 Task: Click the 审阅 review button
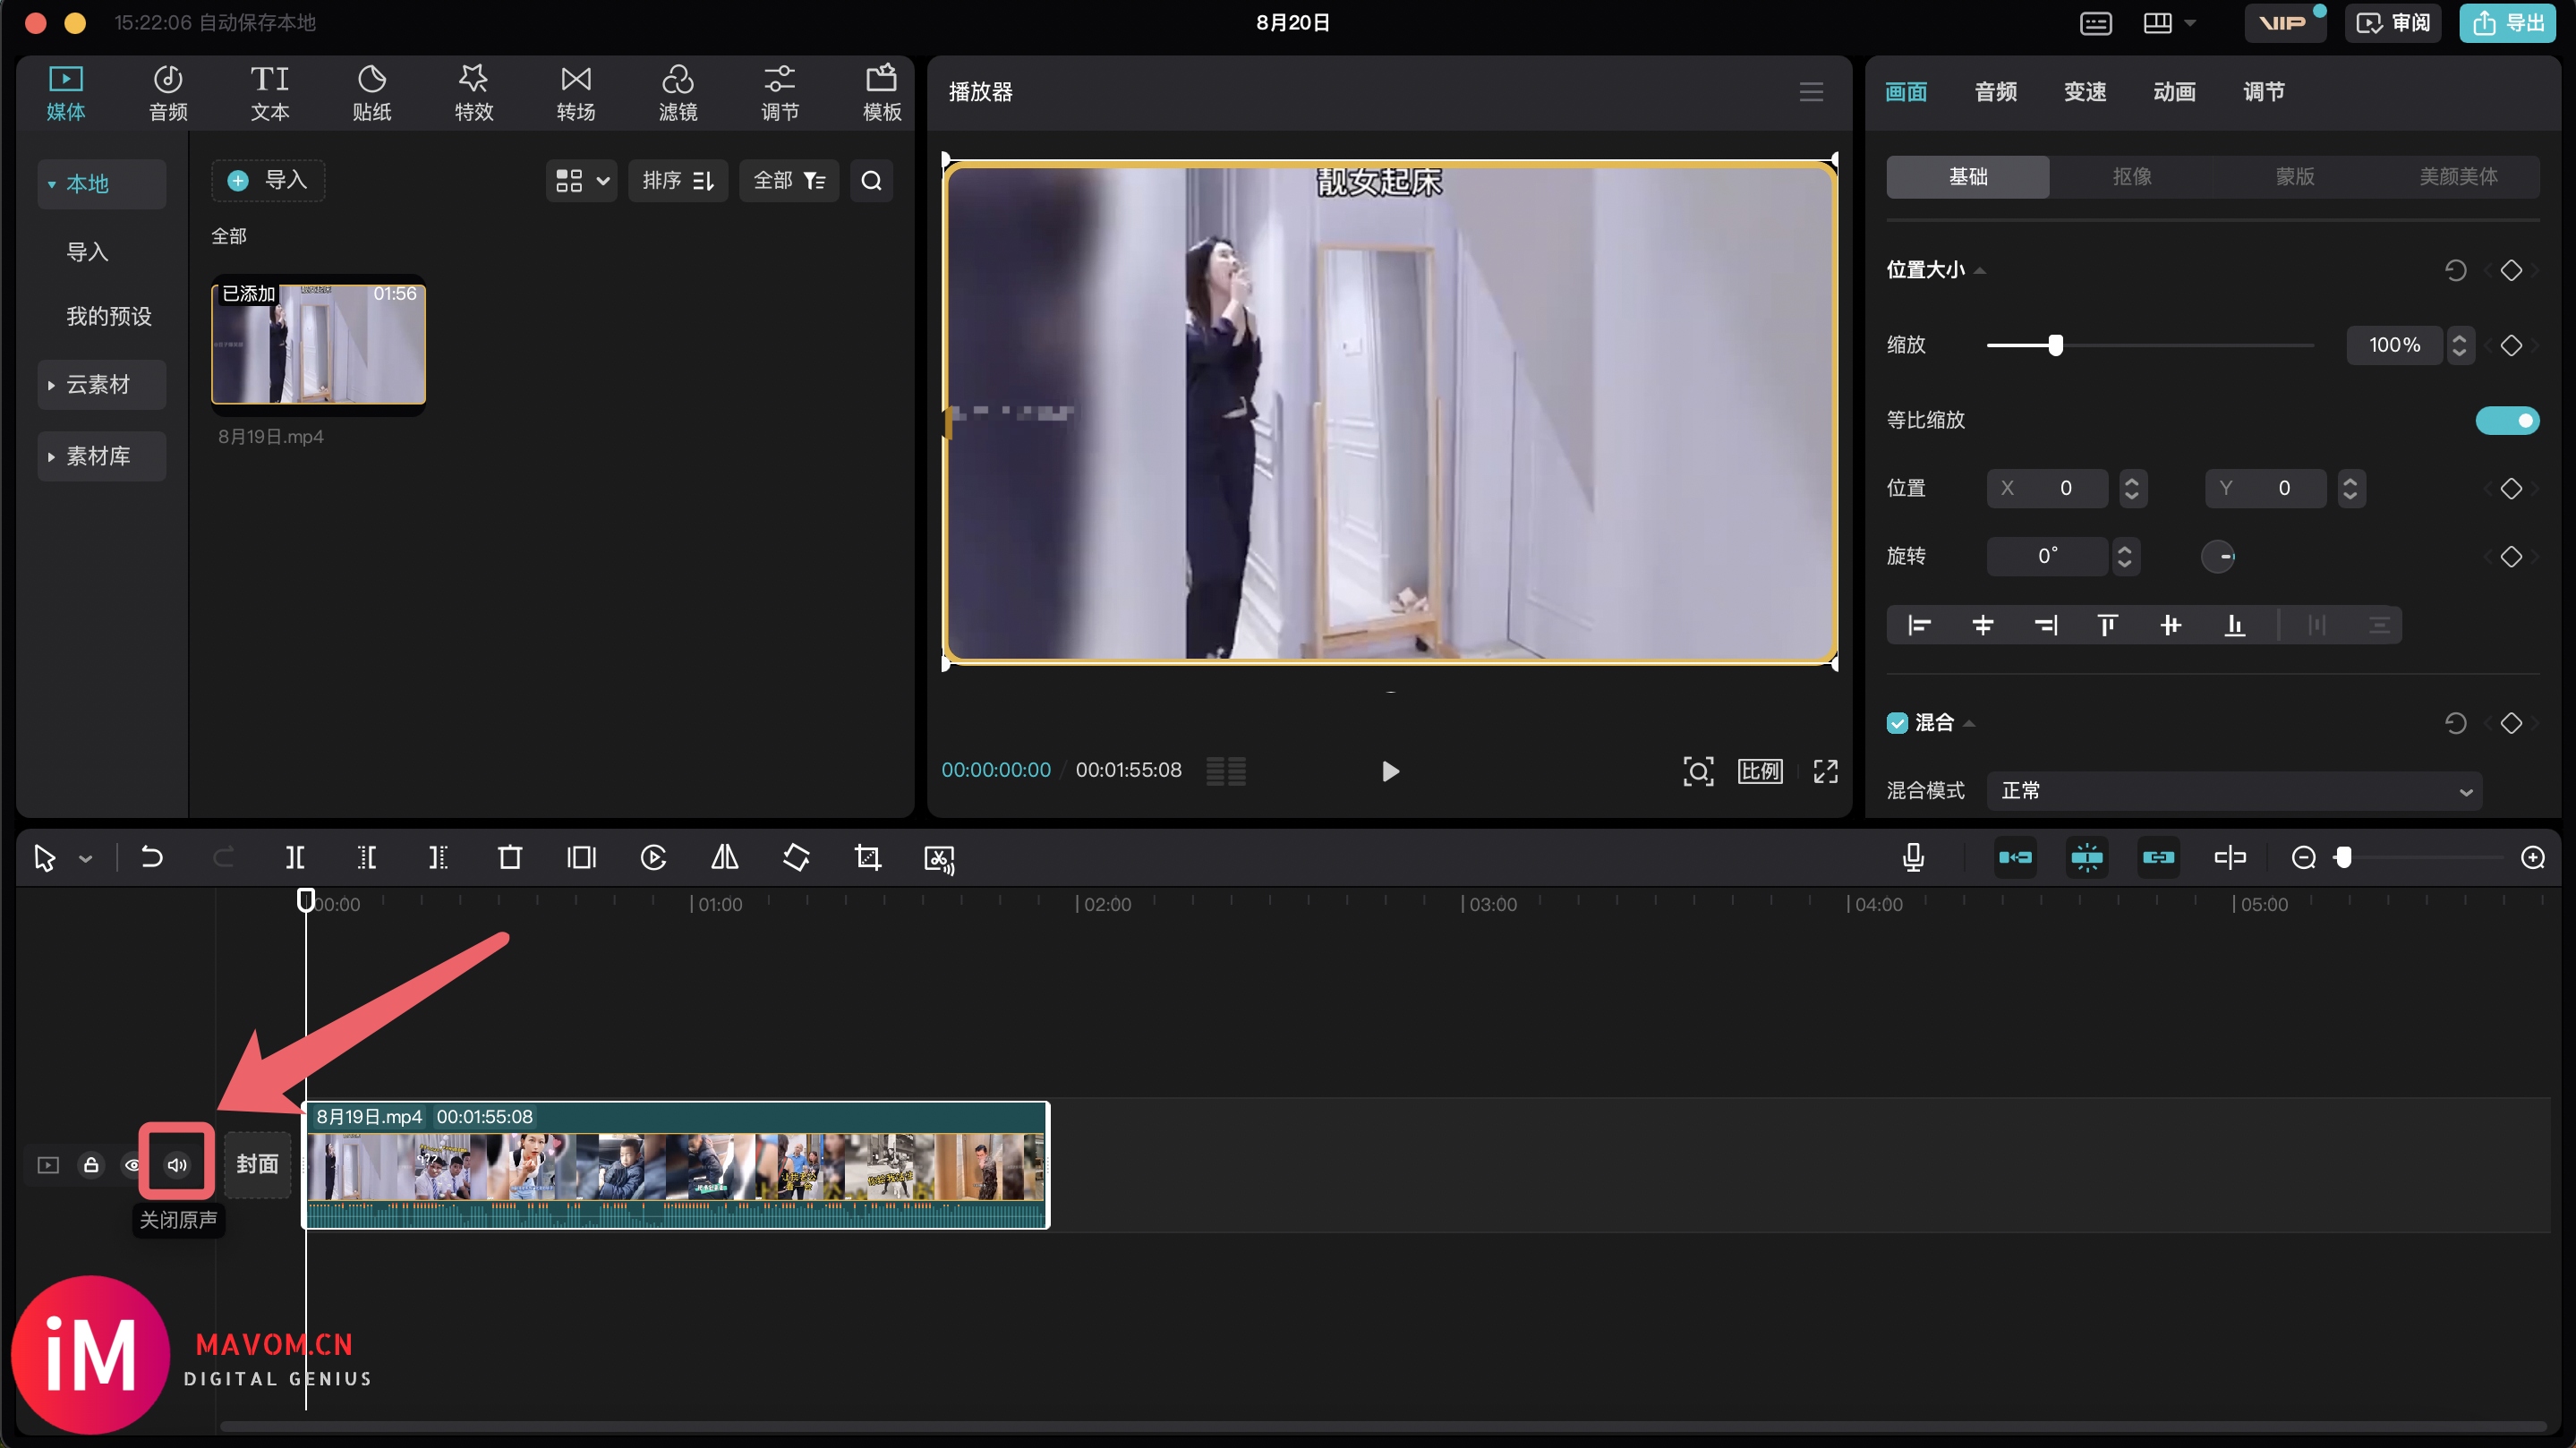pyautogui.click(x=2393, y=23)
